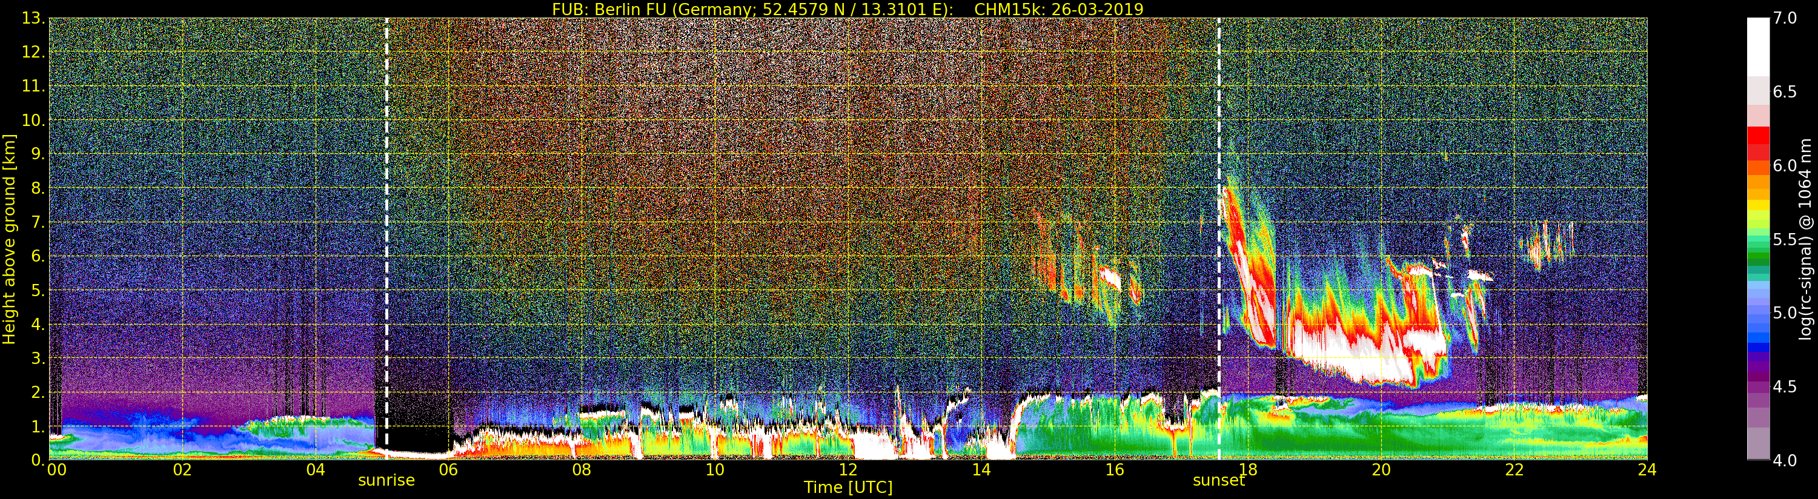Click the "sunrise" label below the time axis
Image resolution: width=1818 pixels, height=499 pixels.
click(386, 481)
